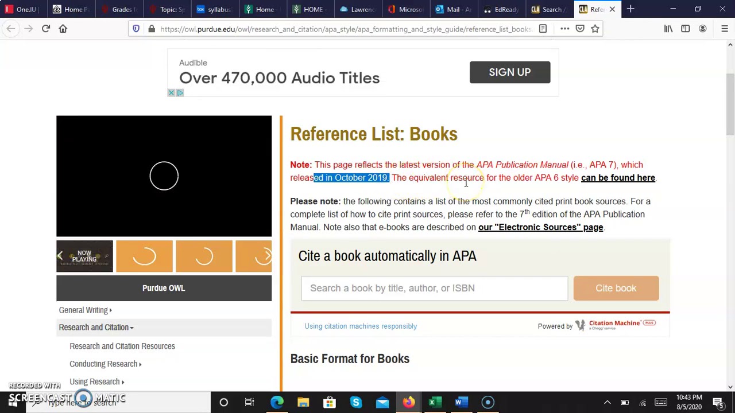
Task: Expand the Using Research submenu
Action: [96, 381]
